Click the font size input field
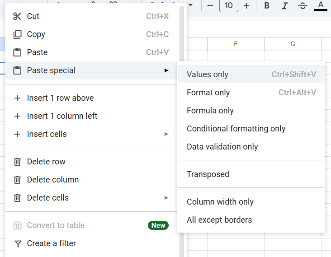The image size is (331, 257). 228,6
